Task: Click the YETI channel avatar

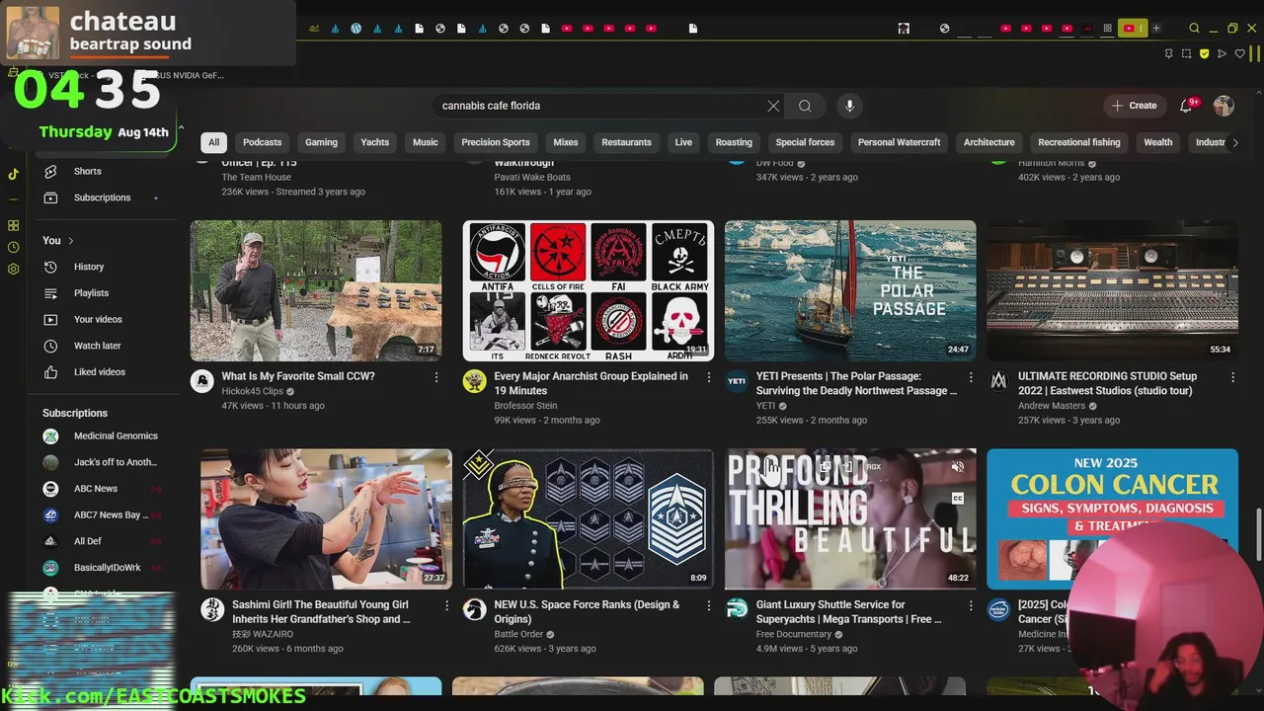Action: (x=737, y=381)
